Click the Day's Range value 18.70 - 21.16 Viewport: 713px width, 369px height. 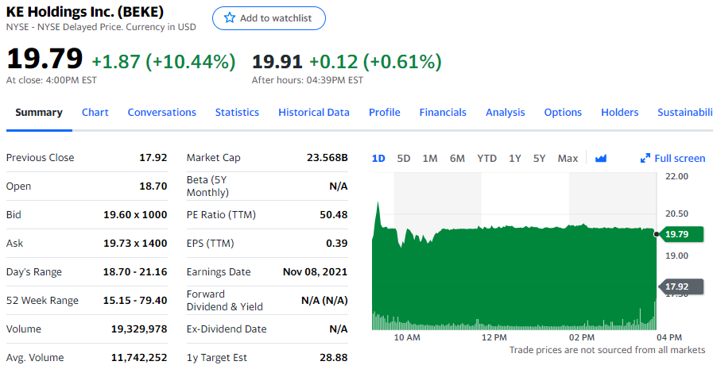135,272
